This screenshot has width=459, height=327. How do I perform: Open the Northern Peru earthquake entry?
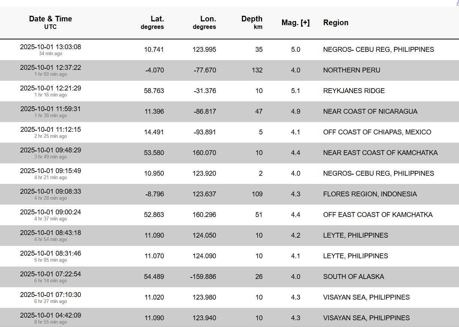[351, 70]
